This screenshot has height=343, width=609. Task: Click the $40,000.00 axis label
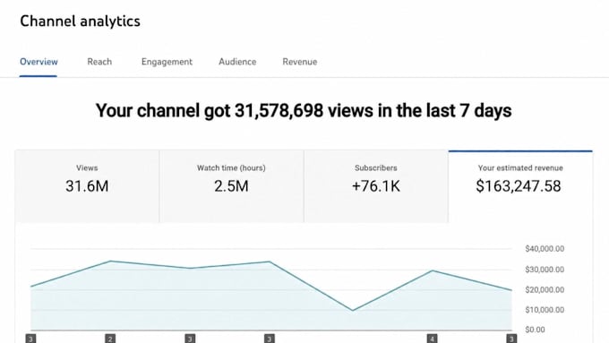pyautogui.click(x=545, y=249)
